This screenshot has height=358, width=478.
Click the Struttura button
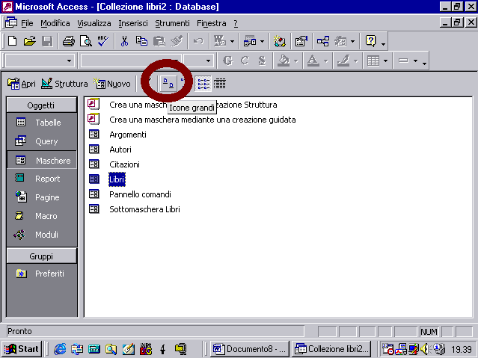pos(64,84)
